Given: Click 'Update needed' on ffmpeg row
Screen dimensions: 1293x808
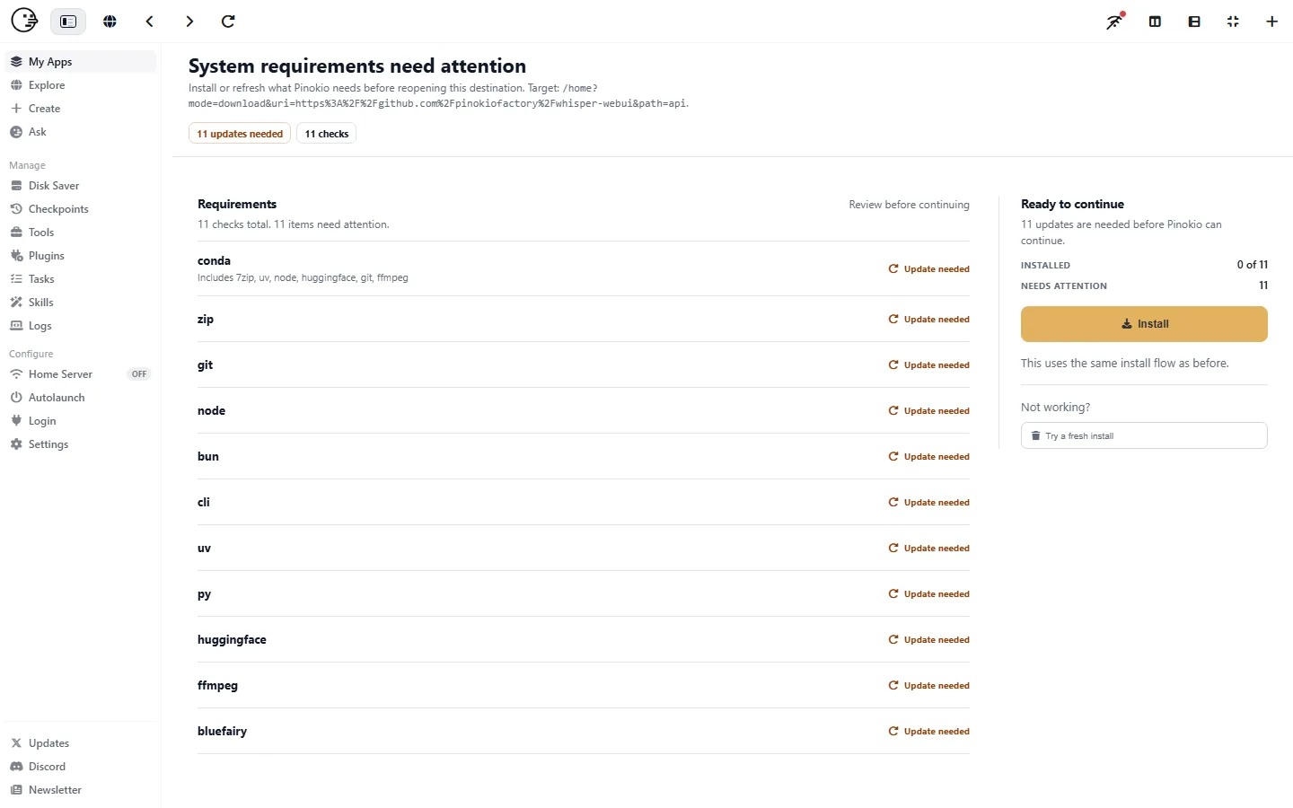Looking at the screenshot, I should pyautogui.click(x=928, y=686).
